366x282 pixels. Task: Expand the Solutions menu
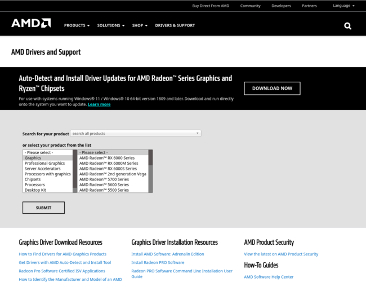(x=111, y=25)
